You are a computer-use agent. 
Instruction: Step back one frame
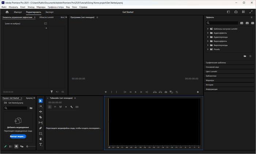pos(131,92)
